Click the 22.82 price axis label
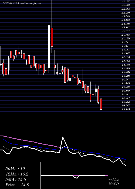135x189 pixels. [x=126, y=5]
